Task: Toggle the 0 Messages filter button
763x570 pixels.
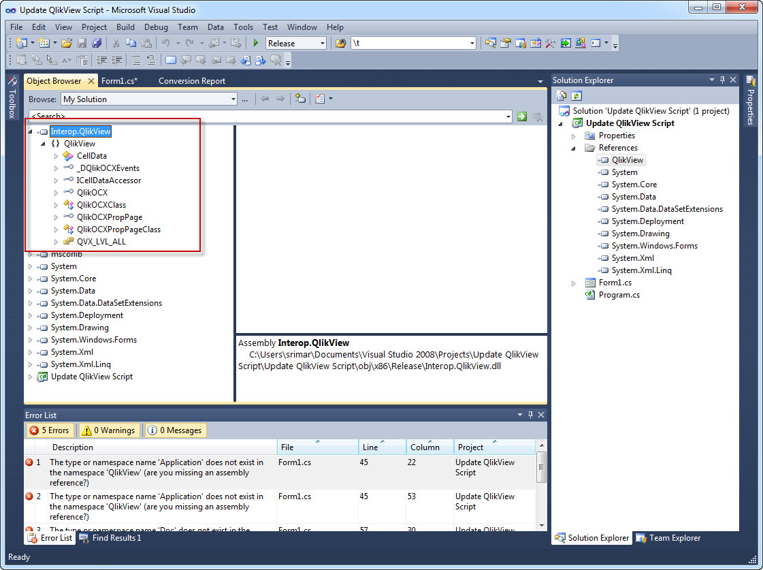Action: tap(176, 430)
